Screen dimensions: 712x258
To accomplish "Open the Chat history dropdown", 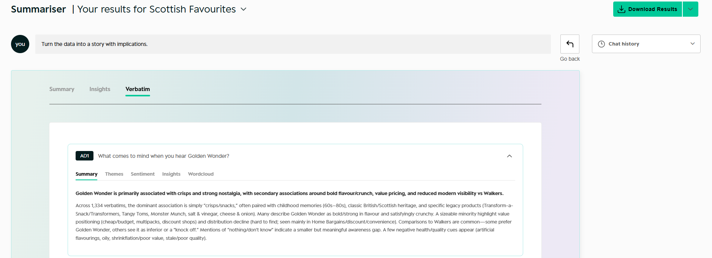I will (646, 44).
